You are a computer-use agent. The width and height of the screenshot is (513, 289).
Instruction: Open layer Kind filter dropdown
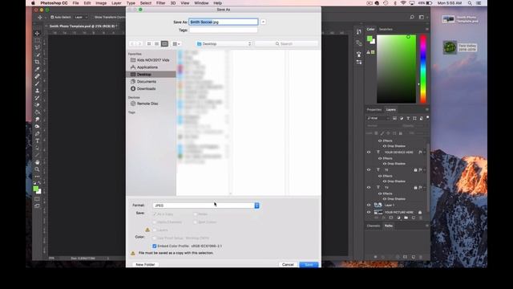(378, 118)
